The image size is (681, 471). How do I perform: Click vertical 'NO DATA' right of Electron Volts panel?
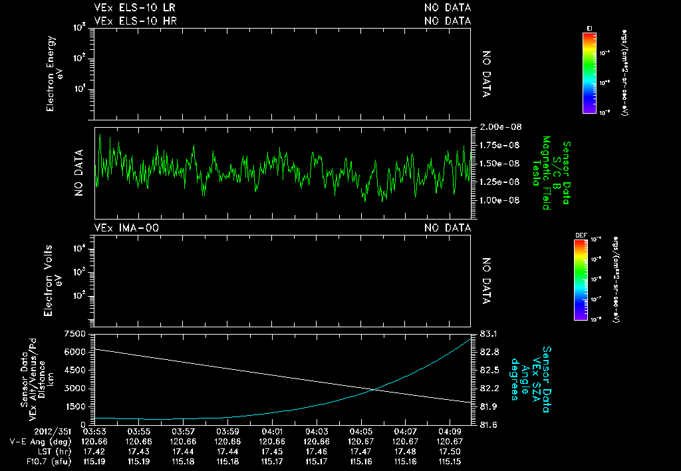tap(487, 281)
